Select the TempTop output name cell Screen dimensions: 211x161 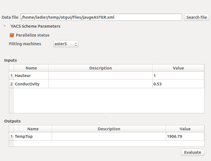[33, 136]
